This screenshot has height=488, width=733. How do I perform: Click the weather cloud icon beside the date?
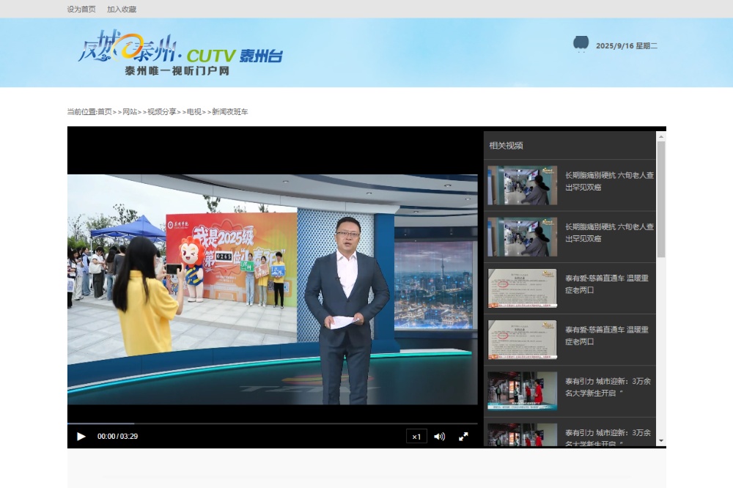coord(581,44)
